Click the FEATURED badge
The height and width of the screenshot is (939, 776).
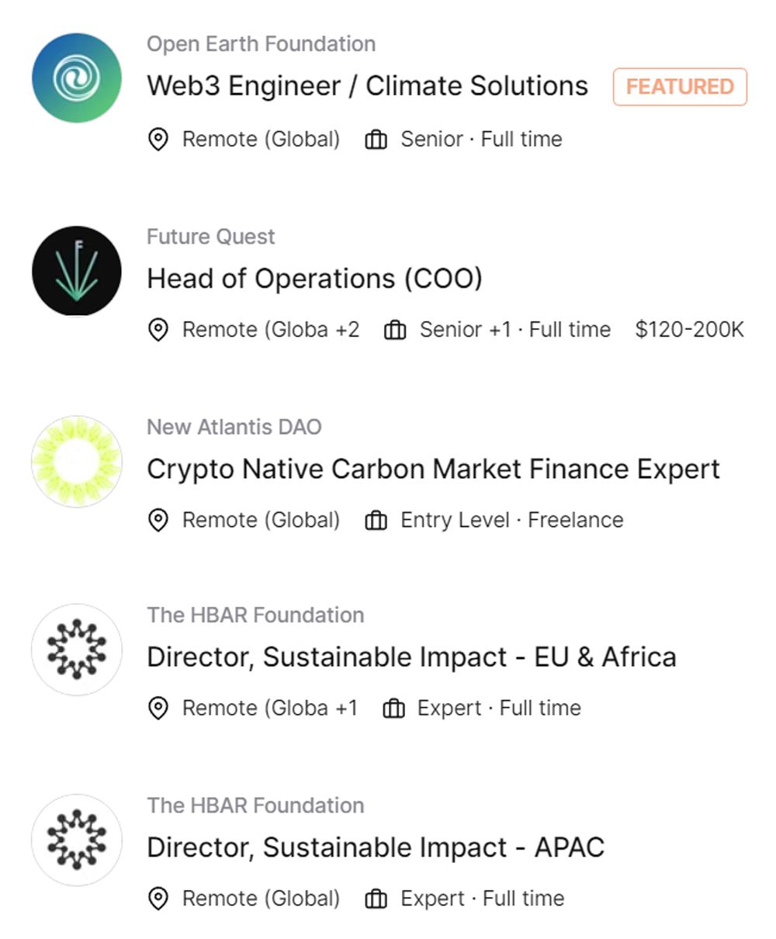680,86
